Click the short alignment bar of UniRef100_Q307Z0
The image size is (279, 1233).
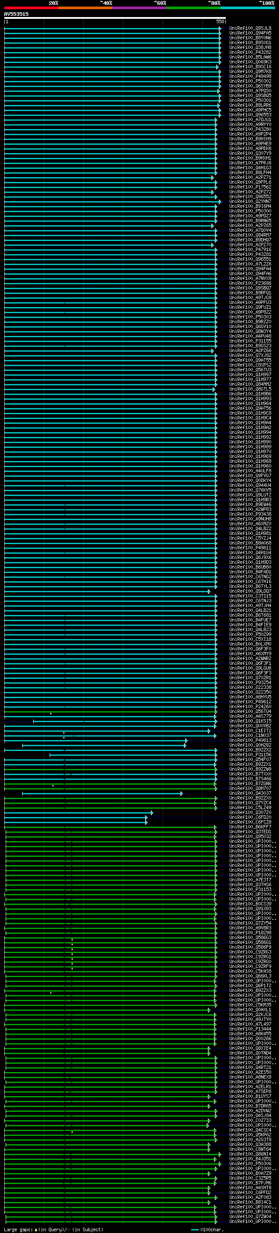79,813
